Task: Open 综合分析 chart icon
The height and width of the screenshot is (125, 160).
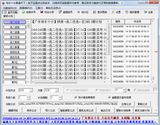Action: (x=42, y=12)
